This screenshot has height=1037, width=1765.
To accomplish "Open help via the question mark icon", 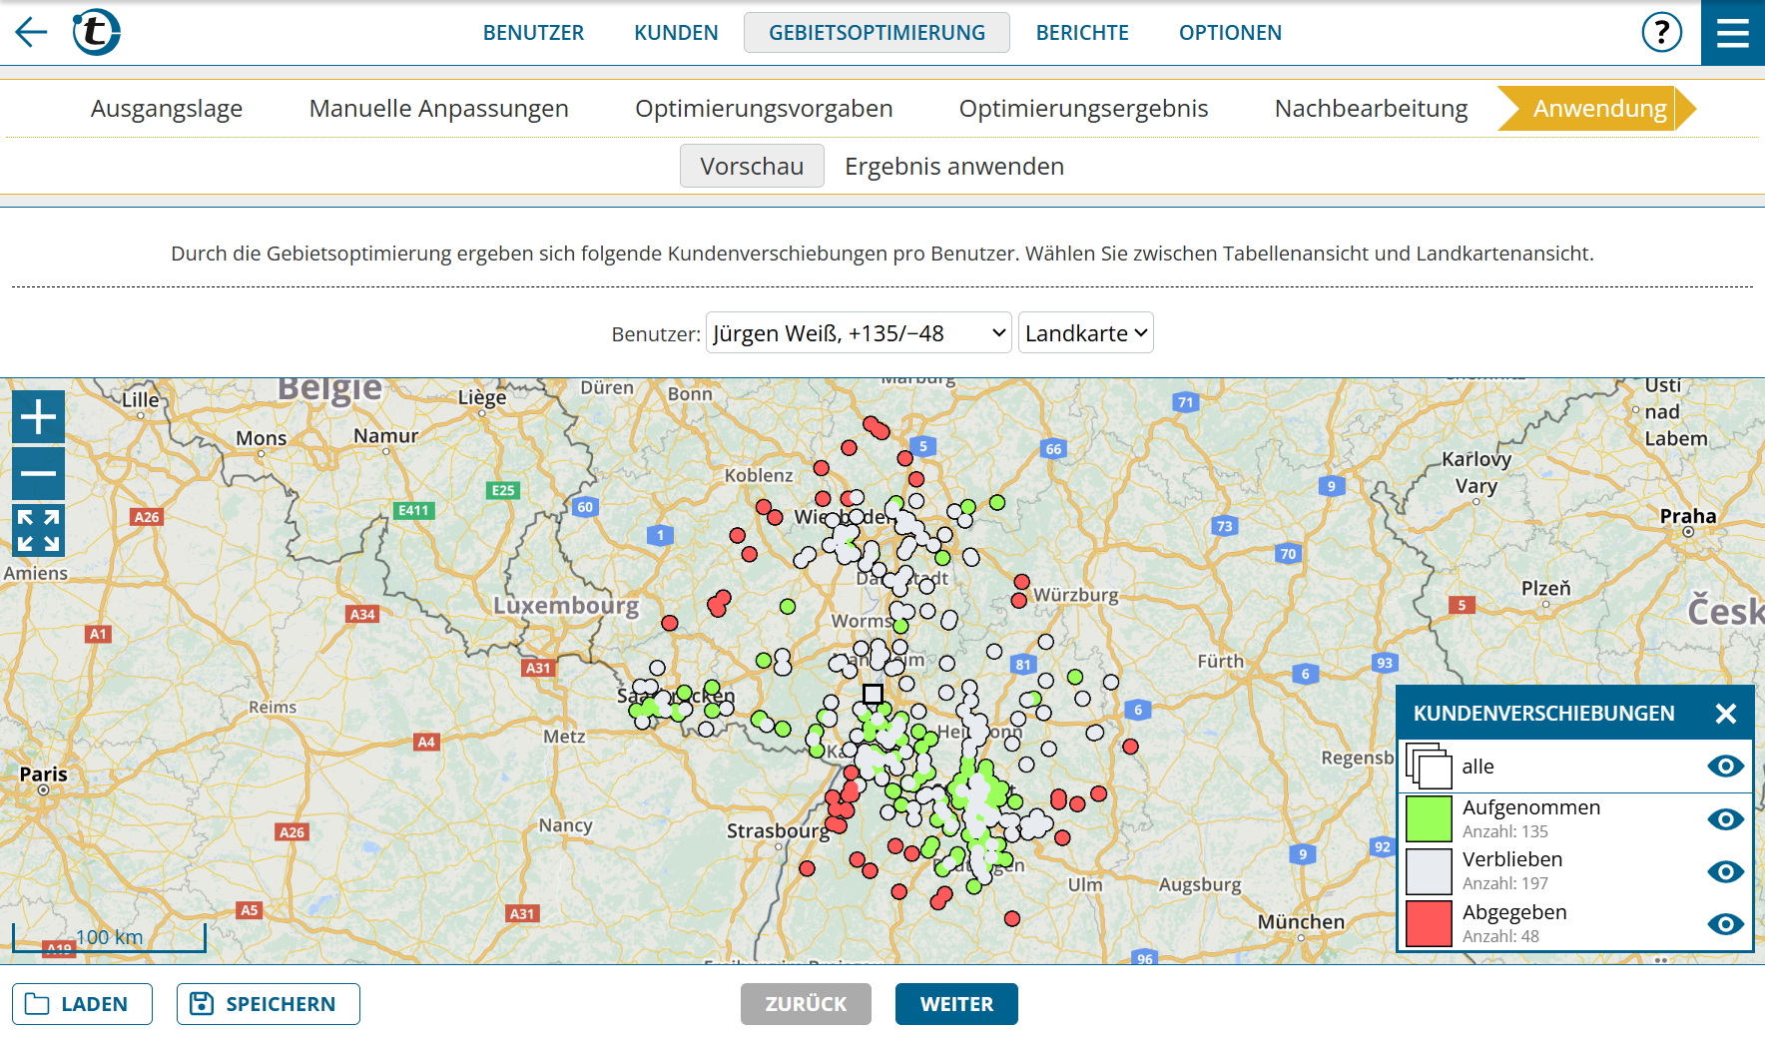I will coord(1662,33).
